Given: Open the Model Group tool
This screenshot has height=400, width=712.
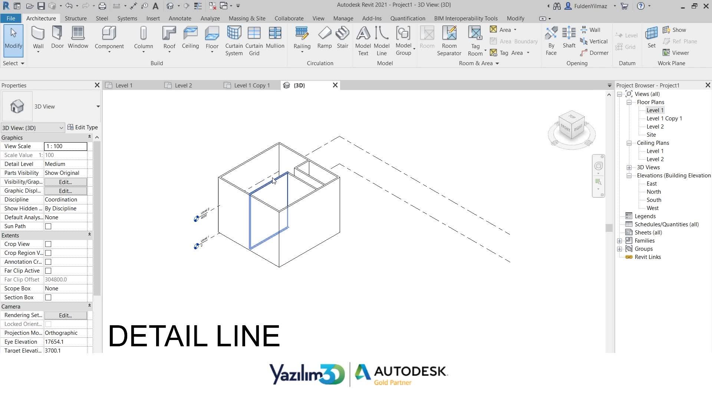Looking at the screenshot, I should (403, 41).
